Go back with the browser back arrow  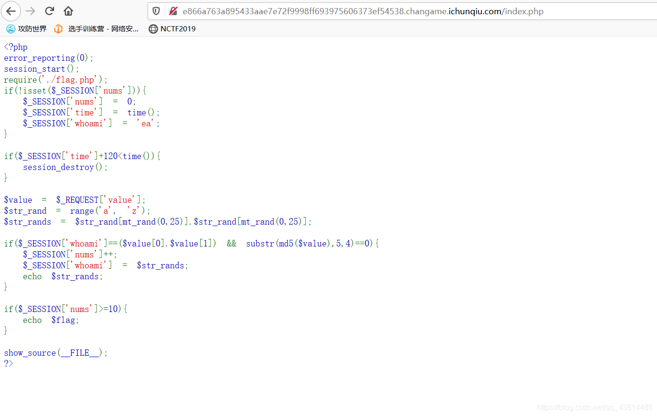(x=11, y=11)
